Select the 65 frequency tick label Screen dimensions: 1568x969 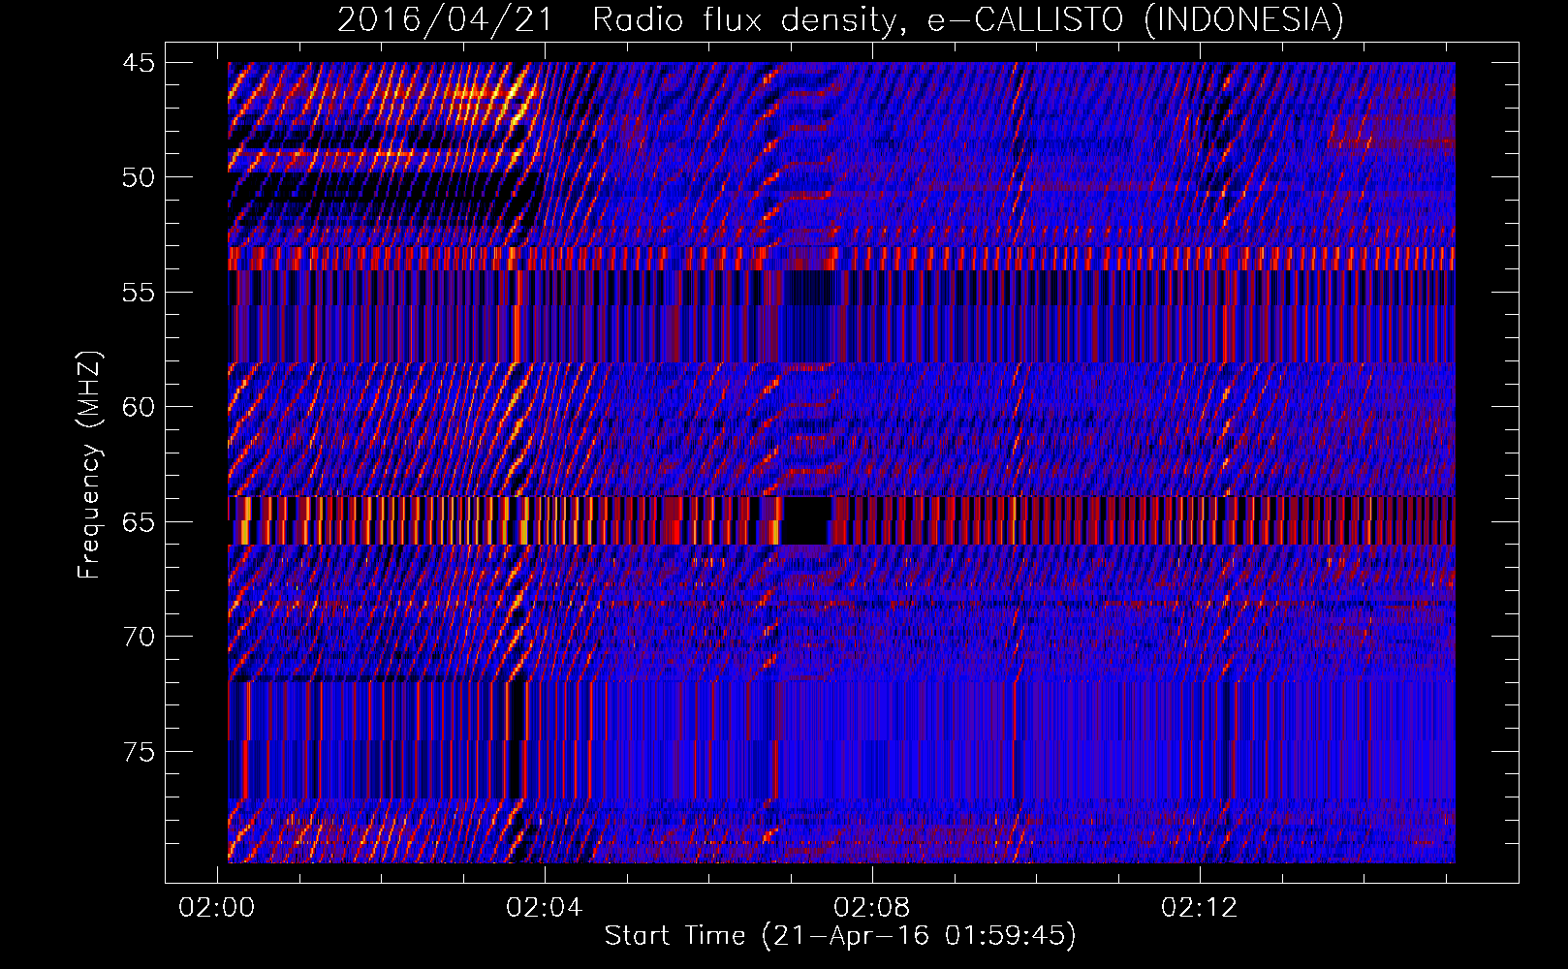click(x=138, y=522)
